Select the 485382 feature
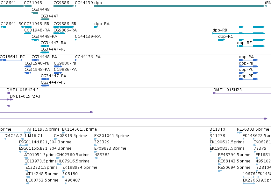271x185 pixels. (x=96, y=158)
